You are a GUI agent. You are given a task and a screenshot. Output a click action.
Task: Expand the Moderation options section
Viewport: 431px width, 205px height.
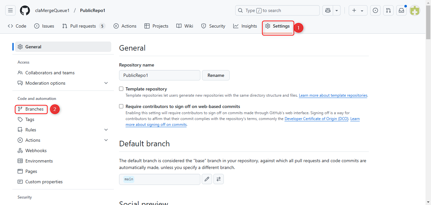(x=106, y=83)
